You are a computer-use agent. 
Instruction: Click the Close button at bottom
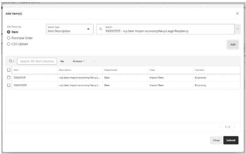point(216,140)
